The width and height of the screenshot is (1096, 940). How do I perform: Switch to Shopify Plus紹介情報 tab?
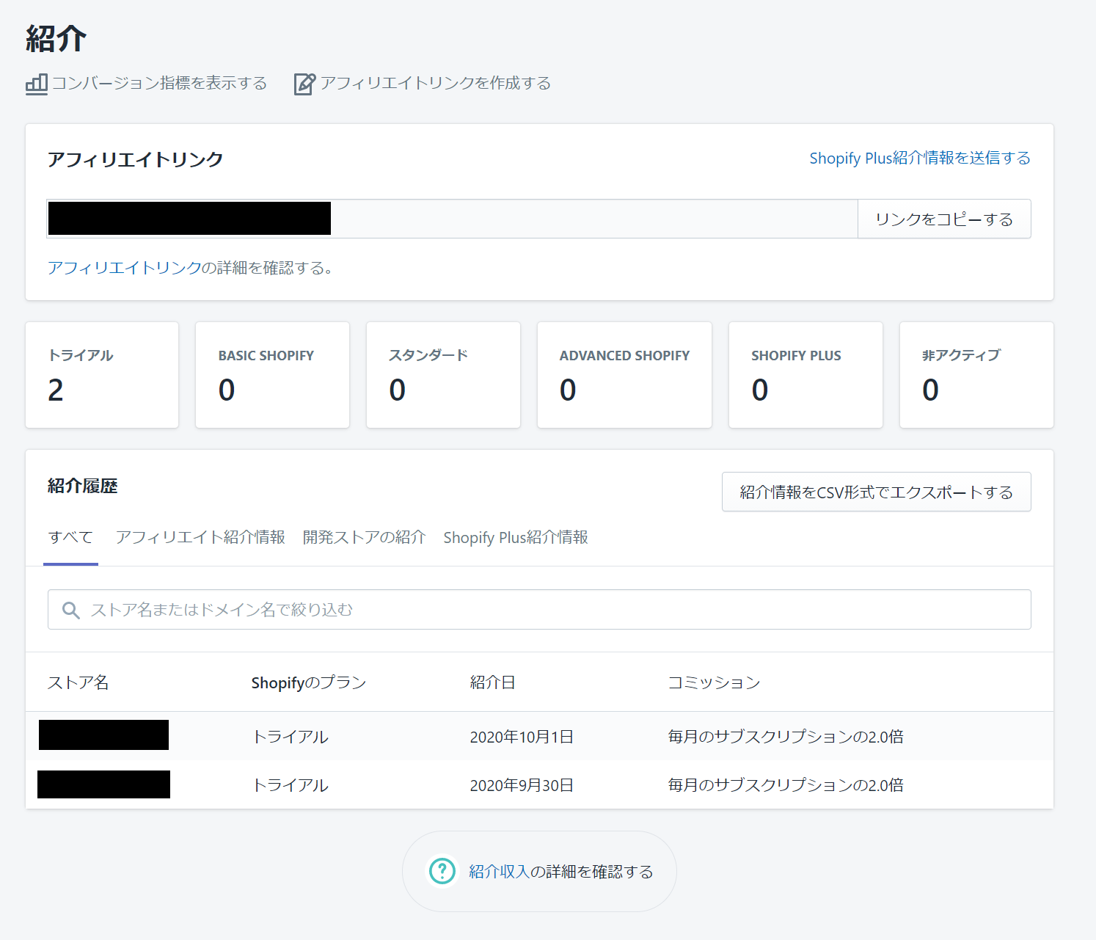click(515, 538)
